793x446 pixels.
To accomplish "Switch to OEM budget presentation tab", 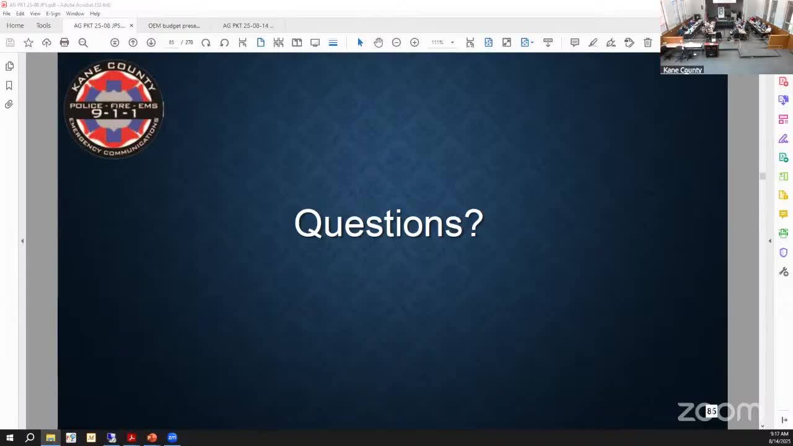I will coord(173,25).
